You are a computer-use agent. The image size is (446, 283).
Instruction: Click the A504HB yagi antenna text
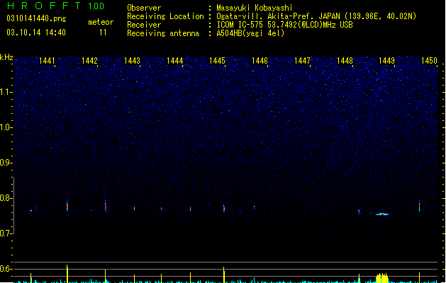pos(250,33)
